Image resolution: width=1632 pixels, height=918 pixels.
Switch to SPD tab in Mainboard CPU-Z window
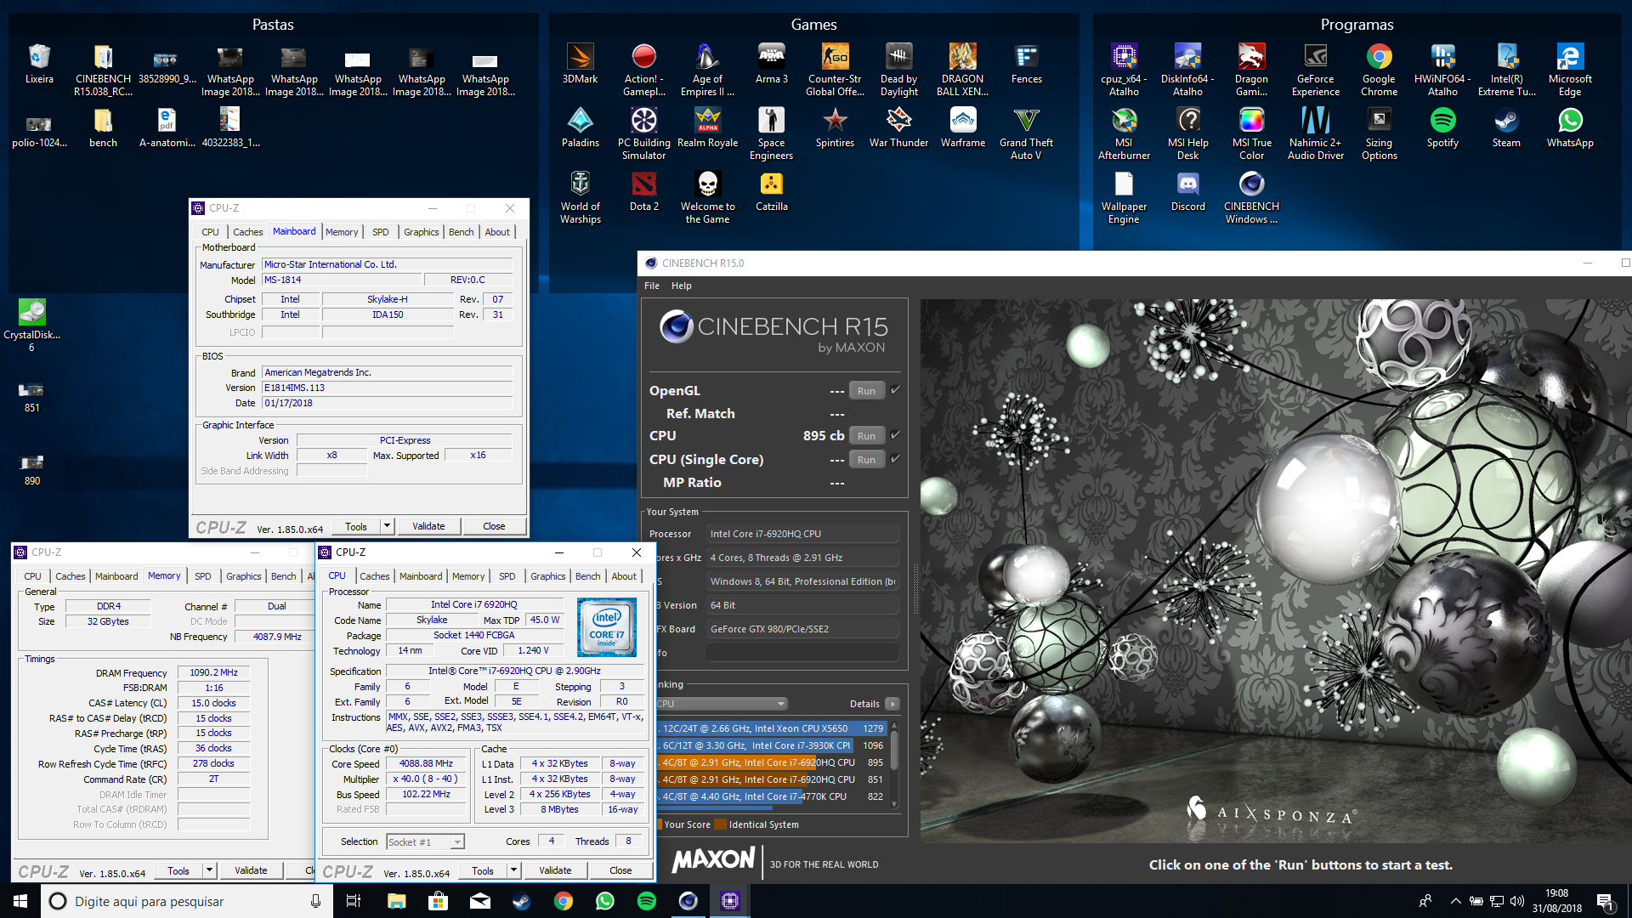coord(380,232)
